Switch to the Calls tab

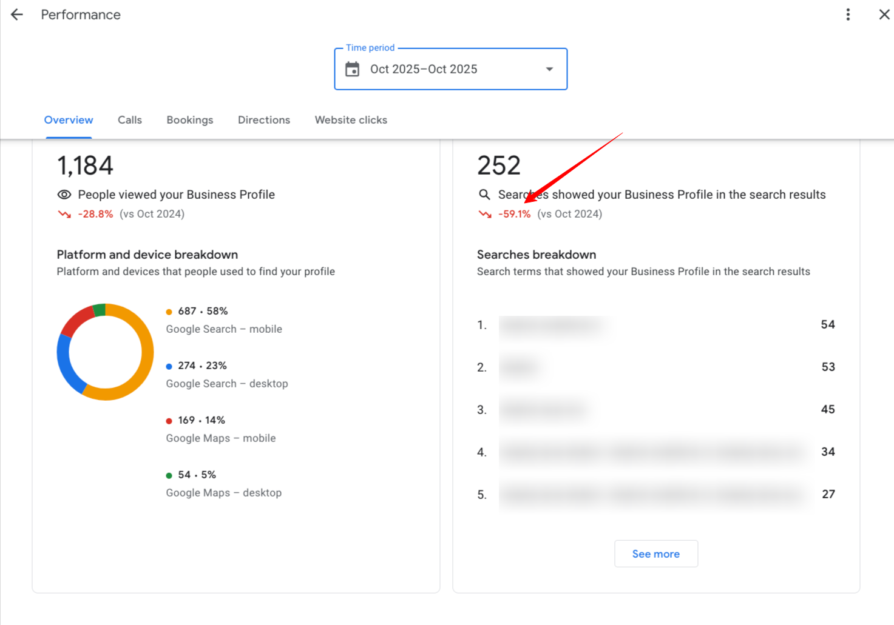pyautogui.click(x=129, y=119)
